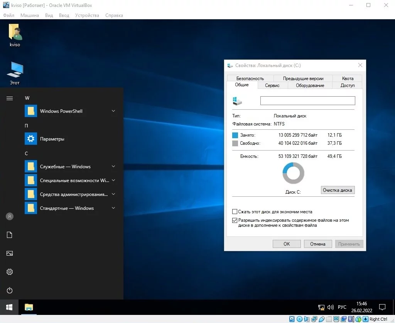
Task: Click the disk label text field
Action: (x=307, y=100)
